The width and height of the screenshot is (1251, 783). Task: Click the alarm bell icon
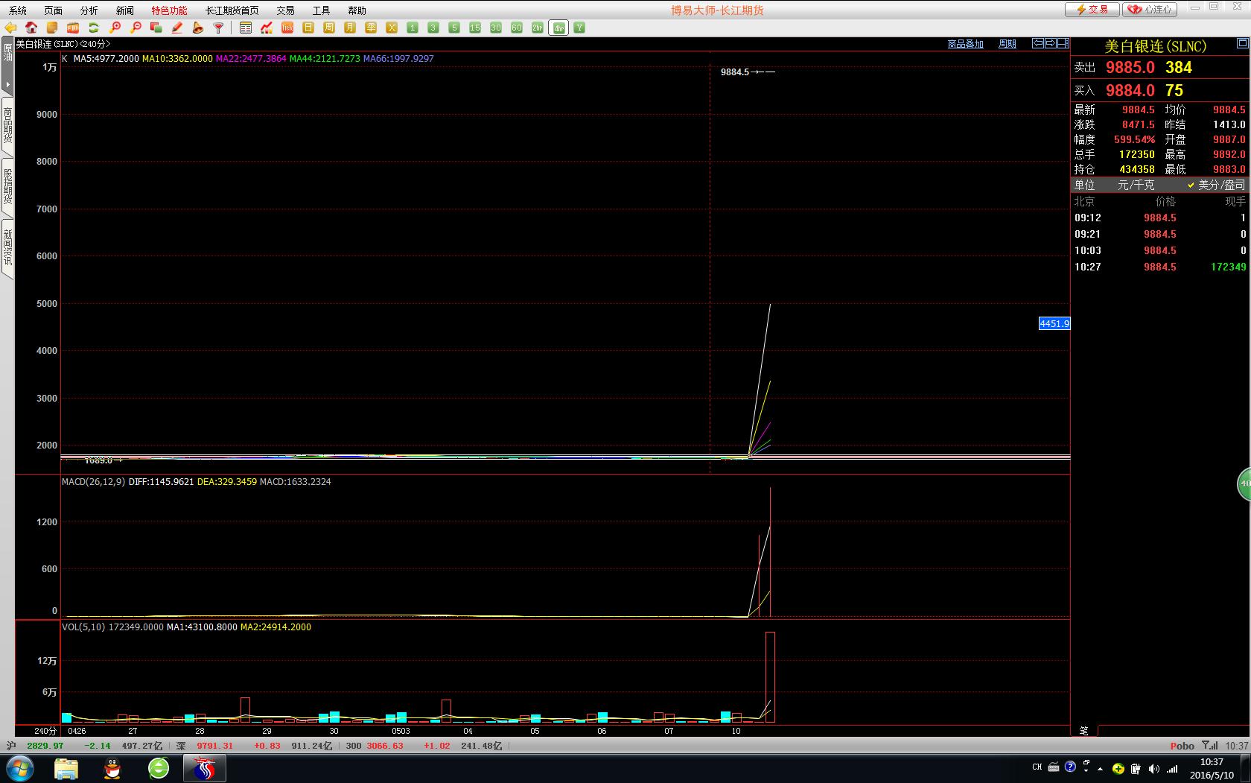[197, 28]
